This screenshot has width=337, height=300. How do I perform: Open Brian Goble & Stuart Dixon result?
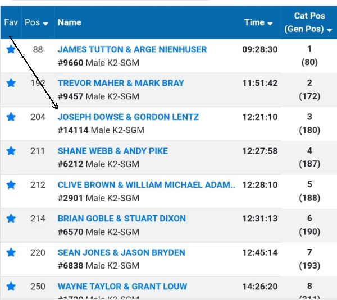(122, 219)
